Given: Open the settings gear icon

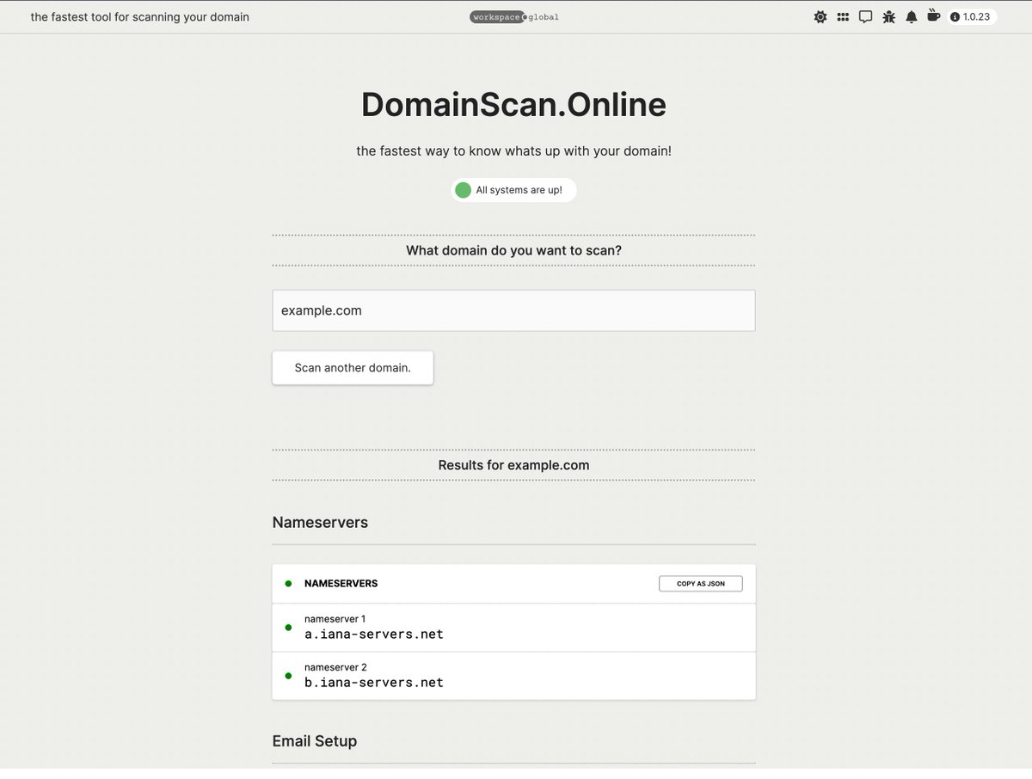Looking at the screenshot, I should point(820,16).
